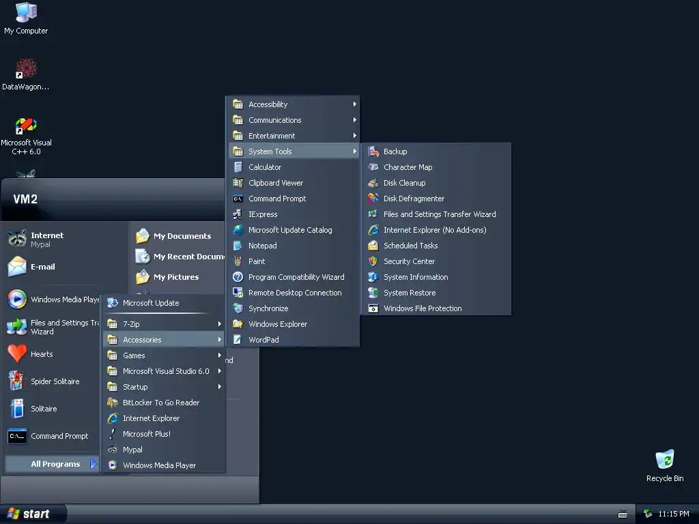The image size is (699, 524).
Task: Expand the Entertainment submenu arrow
Action: coord(354,136)
